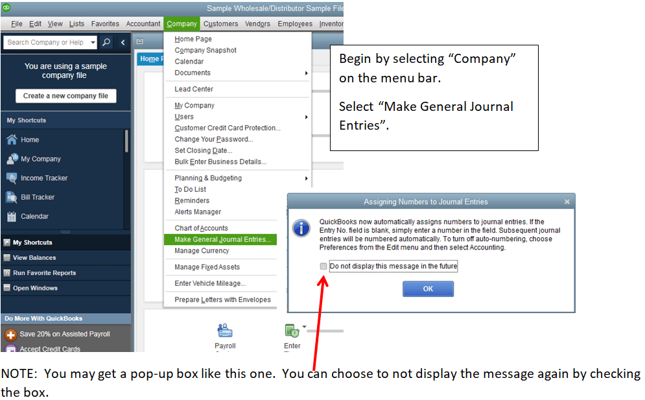Click the Home house icon in shortcuts
Screen dimensions: 645x400
pyautogui.click(x=12, y=139)
